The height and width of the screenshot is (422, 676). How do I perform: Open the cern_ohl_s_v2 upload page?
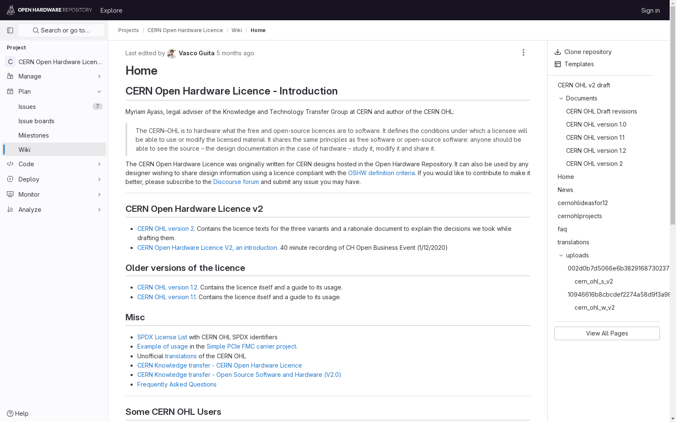tap(594, 281)
